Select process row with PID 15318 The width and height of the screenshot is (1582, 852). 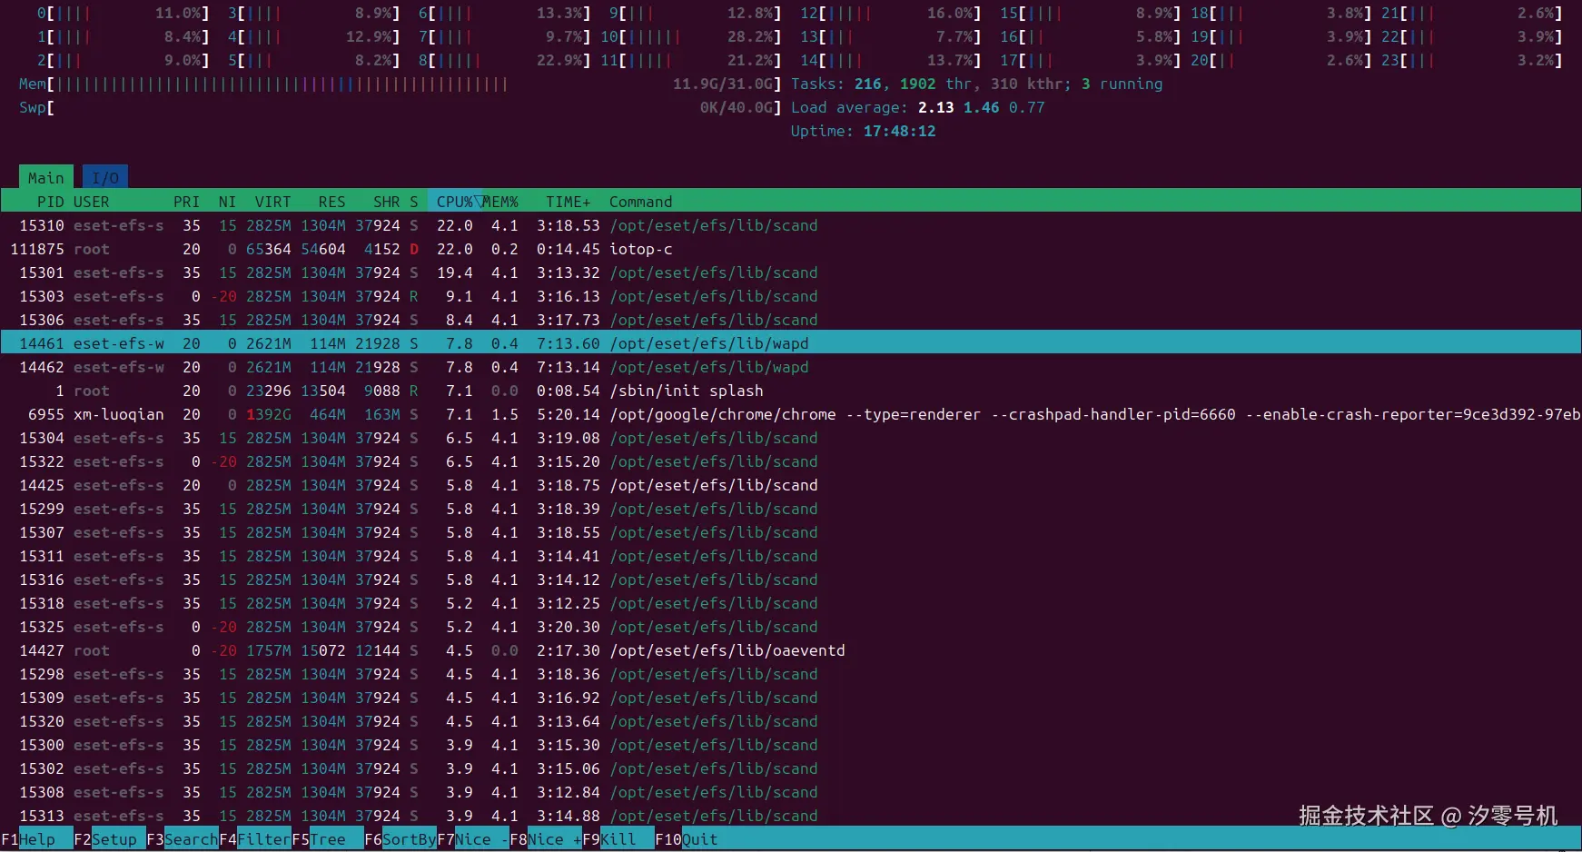coord(791,603)
